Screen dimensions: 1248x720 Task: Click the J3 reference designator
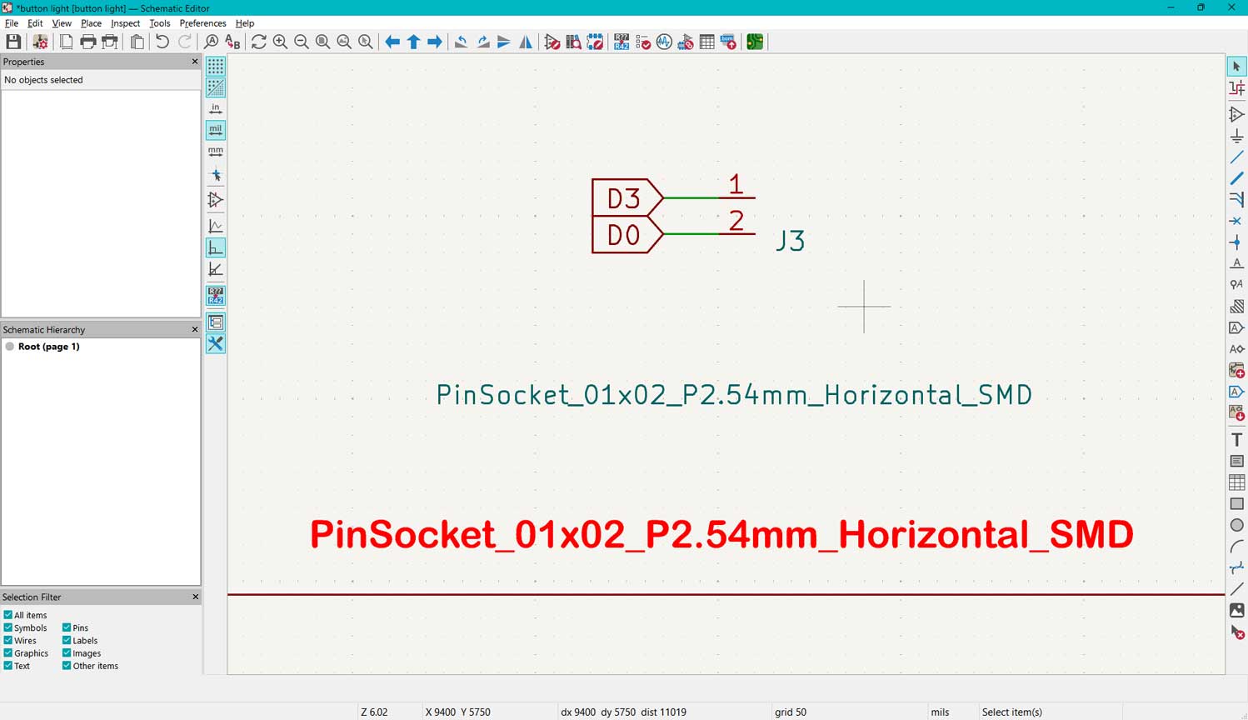pyautogui.click(x=790, y=241)
